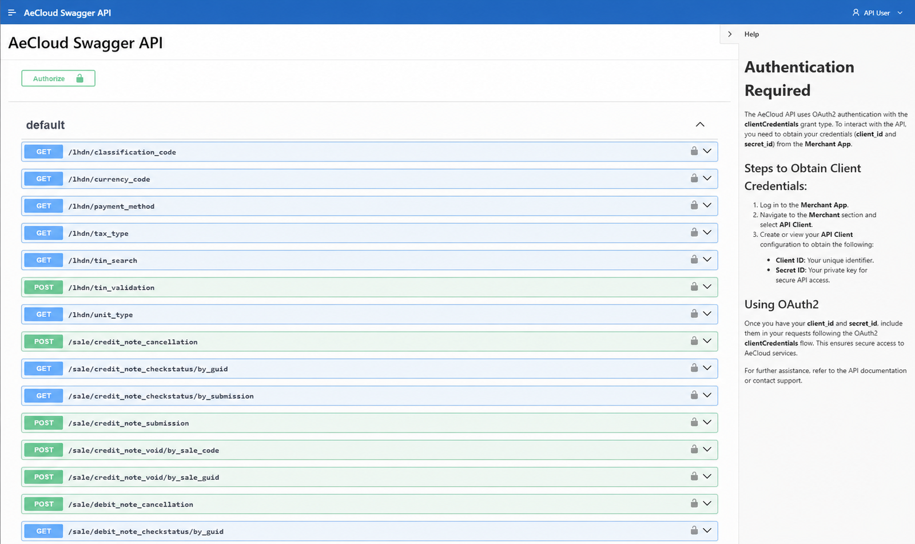Click the lock icon for /lhdn/tin_search
The image size is (915, 544).
coord(694,259)
